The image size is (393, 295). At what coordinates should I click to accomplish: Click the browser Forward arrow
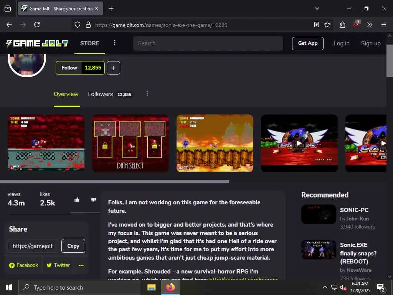(x=23, y=25)
